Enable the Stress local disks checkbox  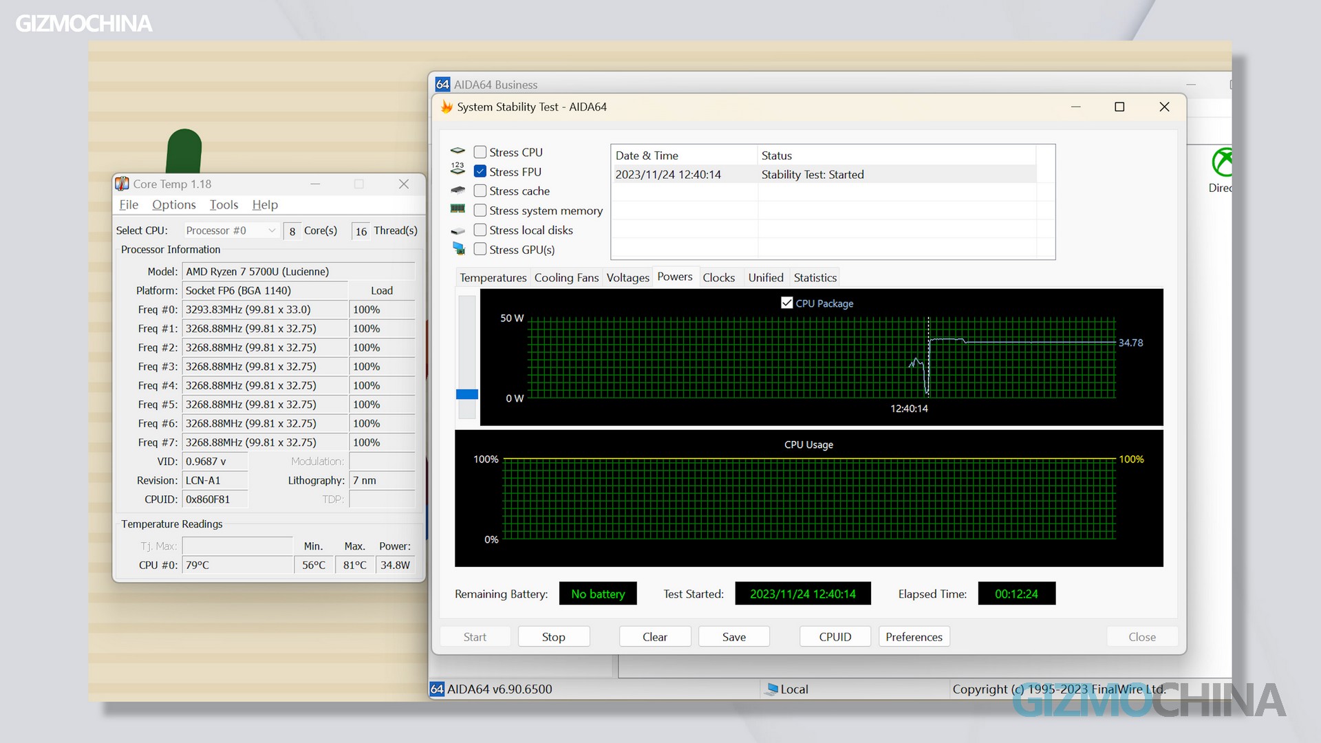pos(480,230)
